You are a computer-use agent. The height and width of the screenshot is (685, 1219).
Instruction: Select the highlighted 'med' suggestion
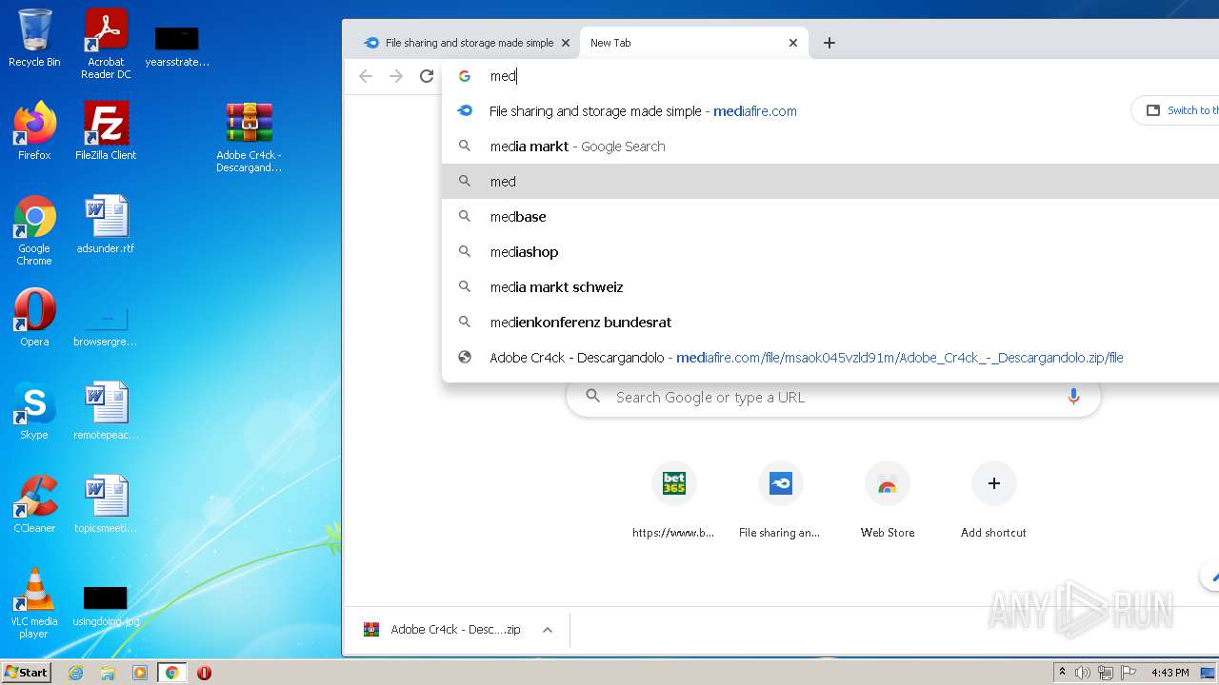tap(830, 182)
